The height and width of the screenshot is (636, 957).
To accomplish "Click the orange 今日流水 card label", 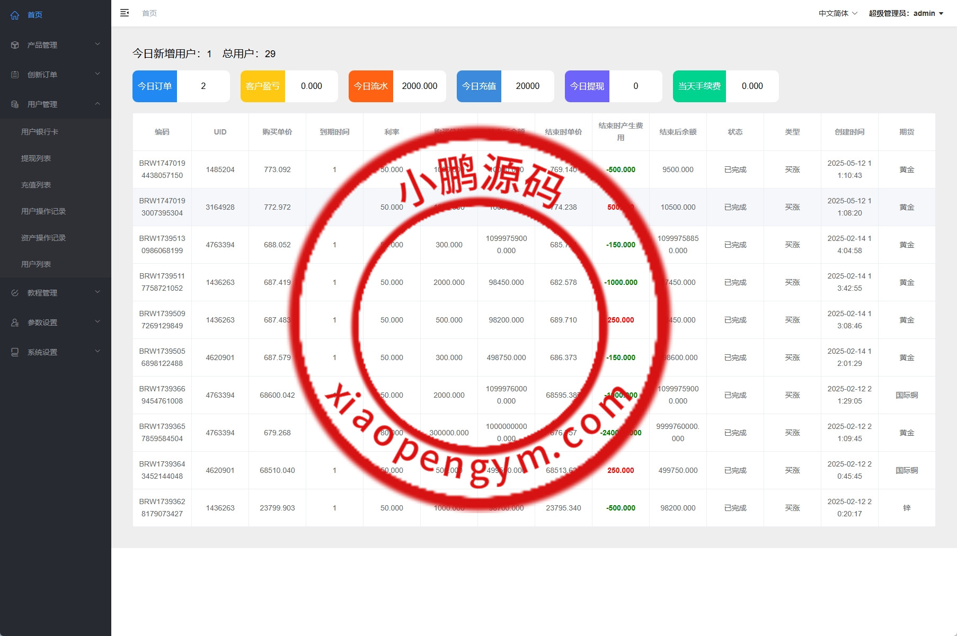I will (371, 86).
